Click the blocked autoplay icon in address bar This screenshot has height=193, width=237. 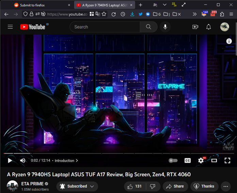[x=43, y=14]
